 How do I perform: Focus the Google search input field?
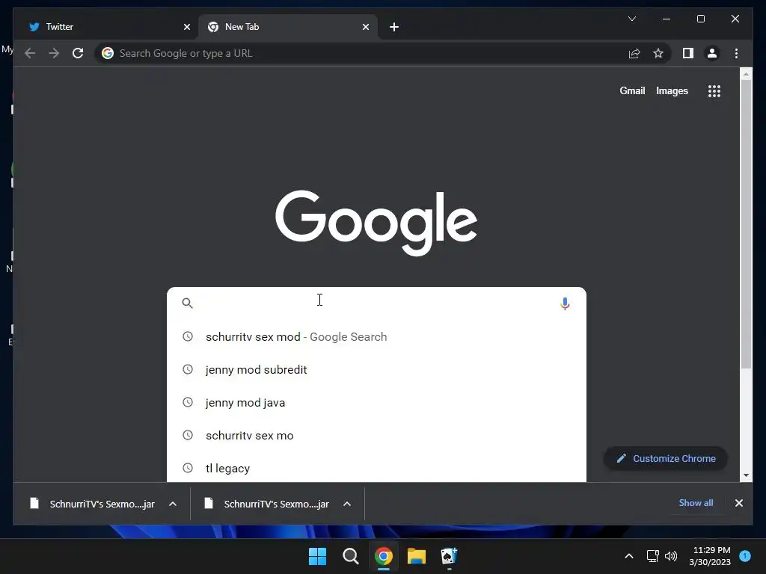point(376,303)
